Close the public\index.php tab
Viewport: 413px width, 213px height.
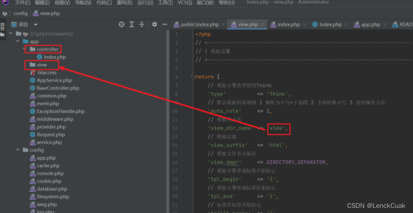tap(223, 24)
